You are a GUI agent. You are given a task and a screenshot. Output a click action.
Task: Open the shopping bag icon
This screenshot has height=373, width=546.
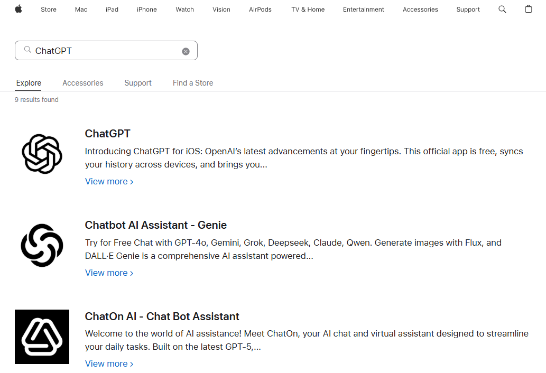528,10
